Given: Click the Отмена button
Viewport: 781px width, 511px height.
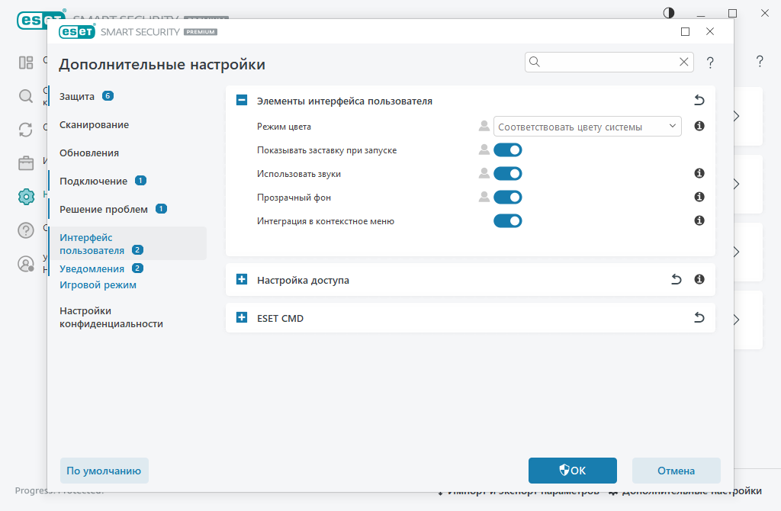Looking at the screenshot, I should click(x=676, y=471).
